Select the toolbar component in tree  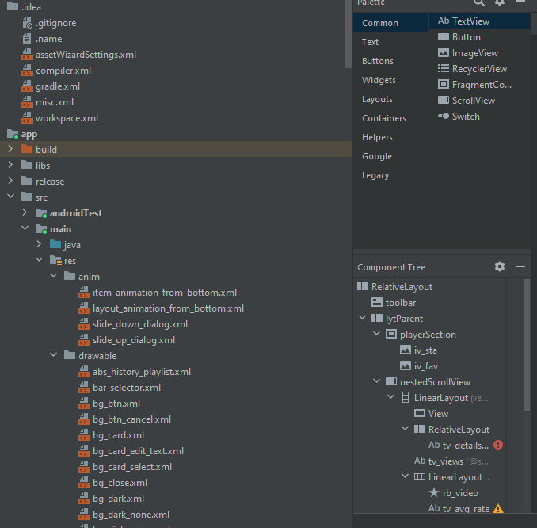coord(394,303)
